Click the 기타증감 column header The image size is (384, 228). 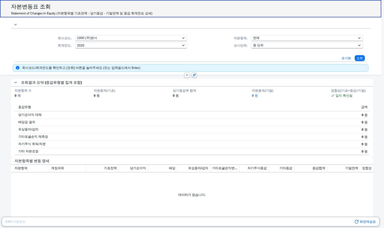pyautogui.click(x=281, y=168)
